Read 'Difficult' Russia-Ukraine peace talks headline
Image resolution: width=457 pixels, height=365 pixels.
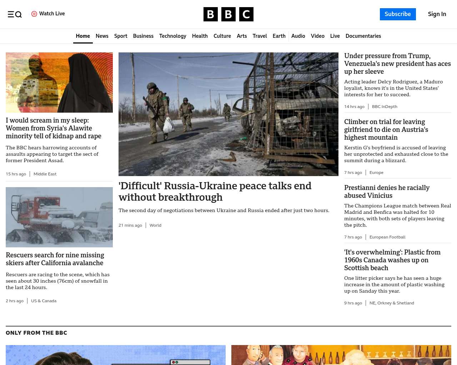[x=215, y=191]
